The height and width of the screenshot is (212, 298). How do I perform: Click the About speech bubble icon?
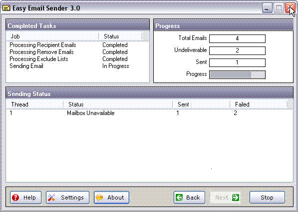coord(99,197)
